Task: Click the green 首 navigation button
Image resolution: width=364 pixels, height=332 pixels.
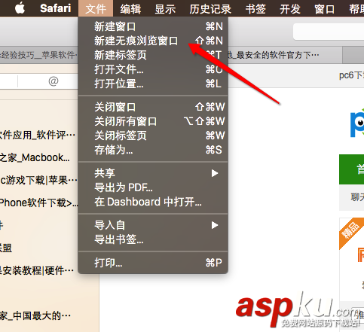Action: point(352,169)
